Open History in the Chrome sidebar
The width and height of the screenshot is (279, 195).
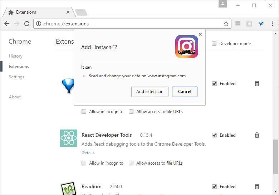[16, 56]
